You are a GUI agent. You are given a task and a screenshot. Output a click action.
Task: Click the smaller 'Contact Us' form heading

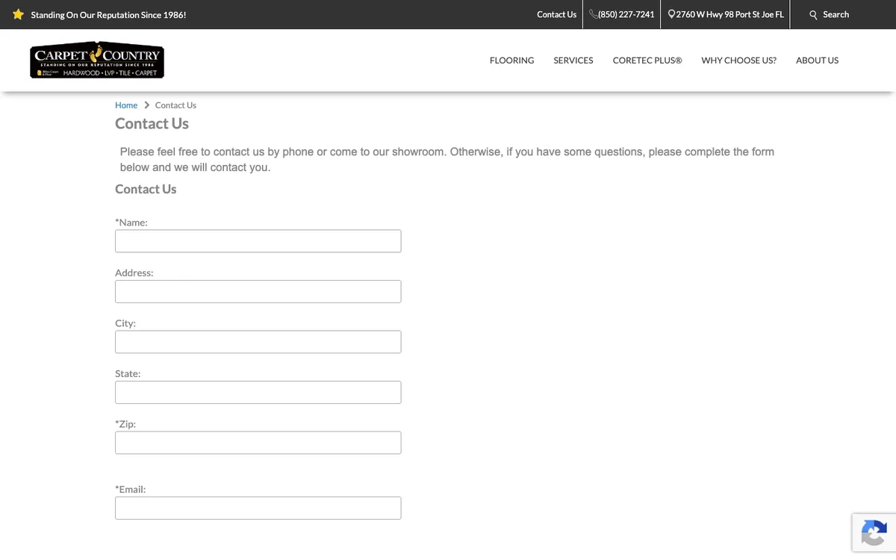click(146, 189)
